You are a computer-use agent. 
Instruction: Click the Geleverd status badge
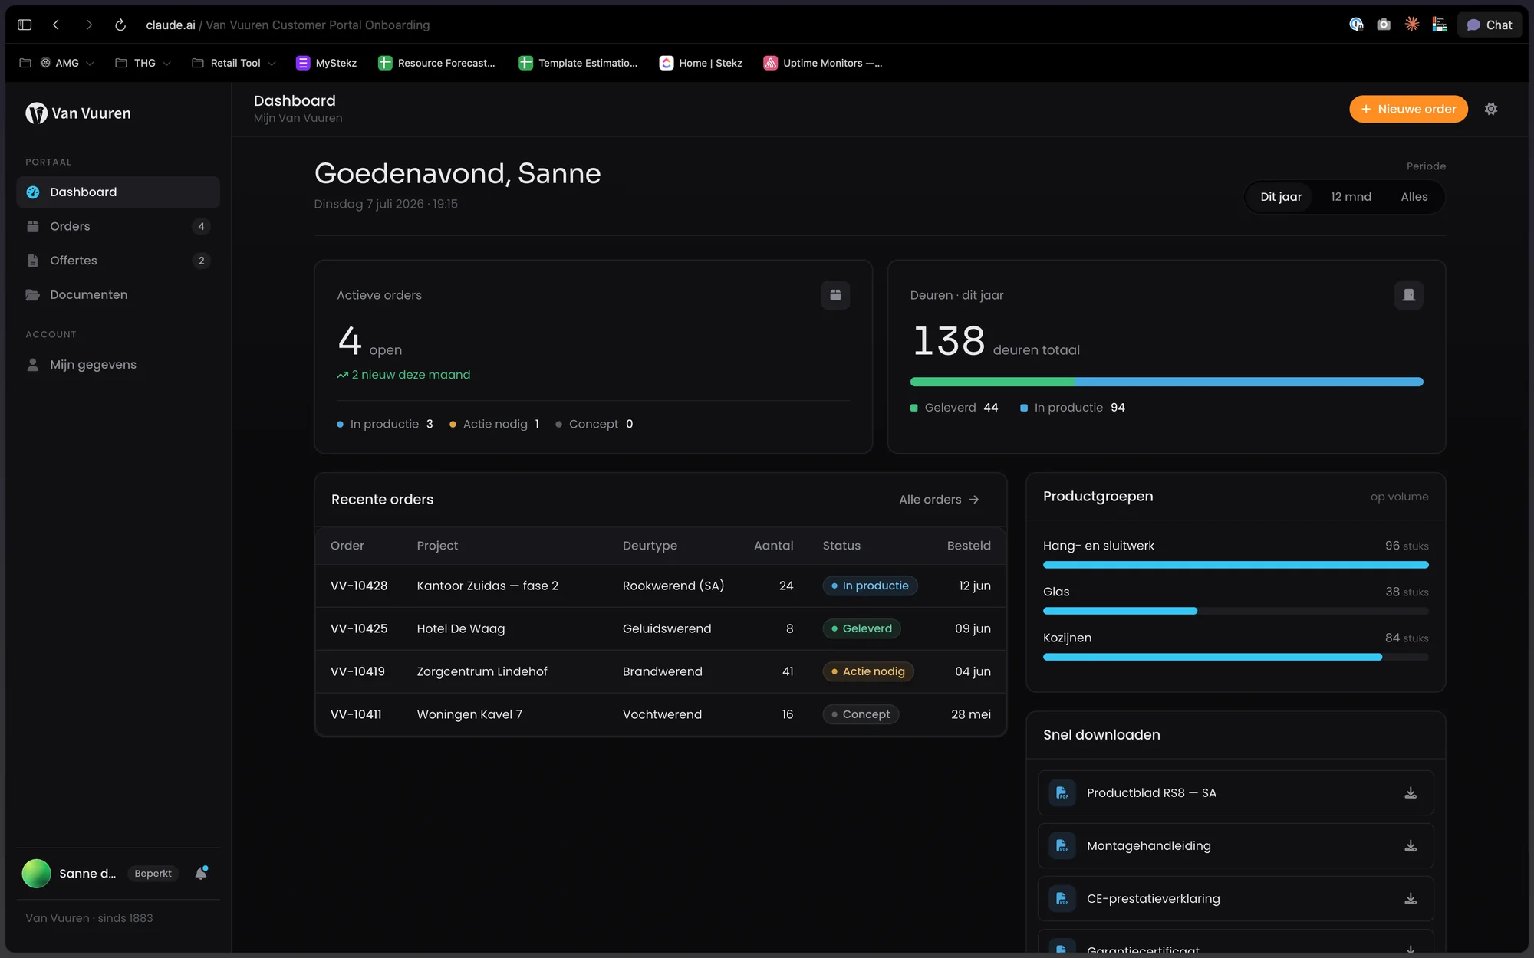coord(861,628)
